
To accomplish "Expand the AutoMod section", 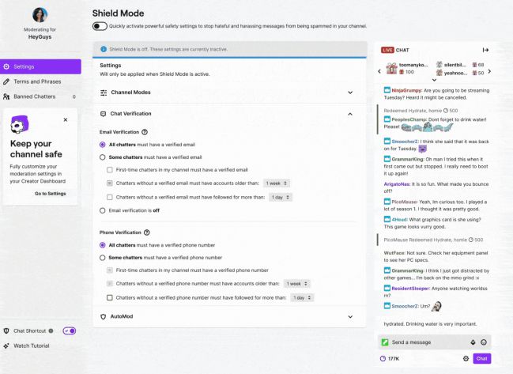I will coord(230,317).
